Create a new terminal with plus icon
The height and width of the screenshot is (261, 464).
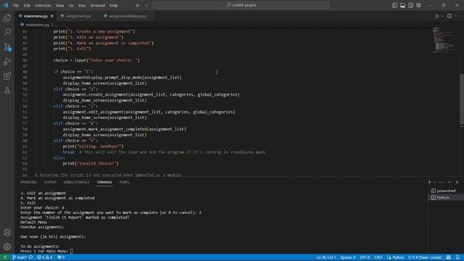(429, 182)
